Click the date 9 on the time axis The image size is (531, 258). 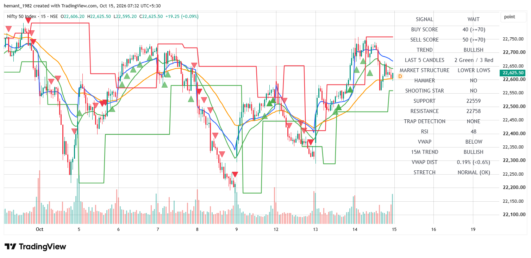[x=237, y=229]
